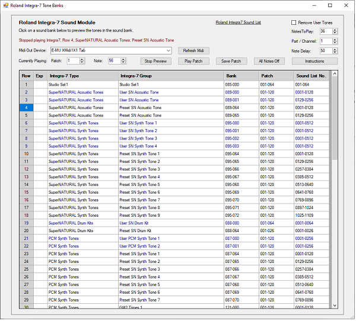Select row header 4 highlighted in blue
This screenshot has height=321, width=356.
26,108
